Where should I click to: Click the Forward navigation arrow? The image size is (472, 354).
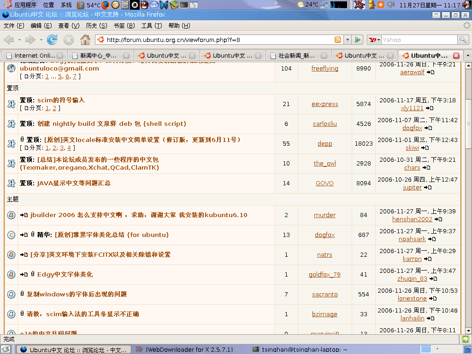coord(30,40)
